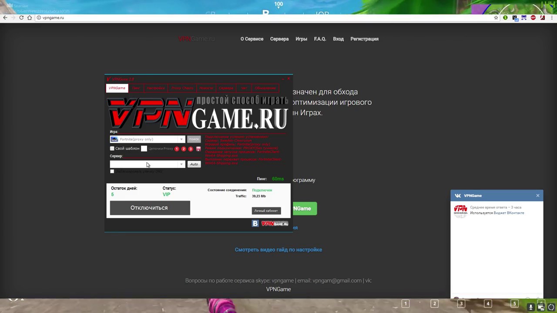Save the proxy chain with floppy icon
This screenshot has height=313, width=557.
[198, 149]
